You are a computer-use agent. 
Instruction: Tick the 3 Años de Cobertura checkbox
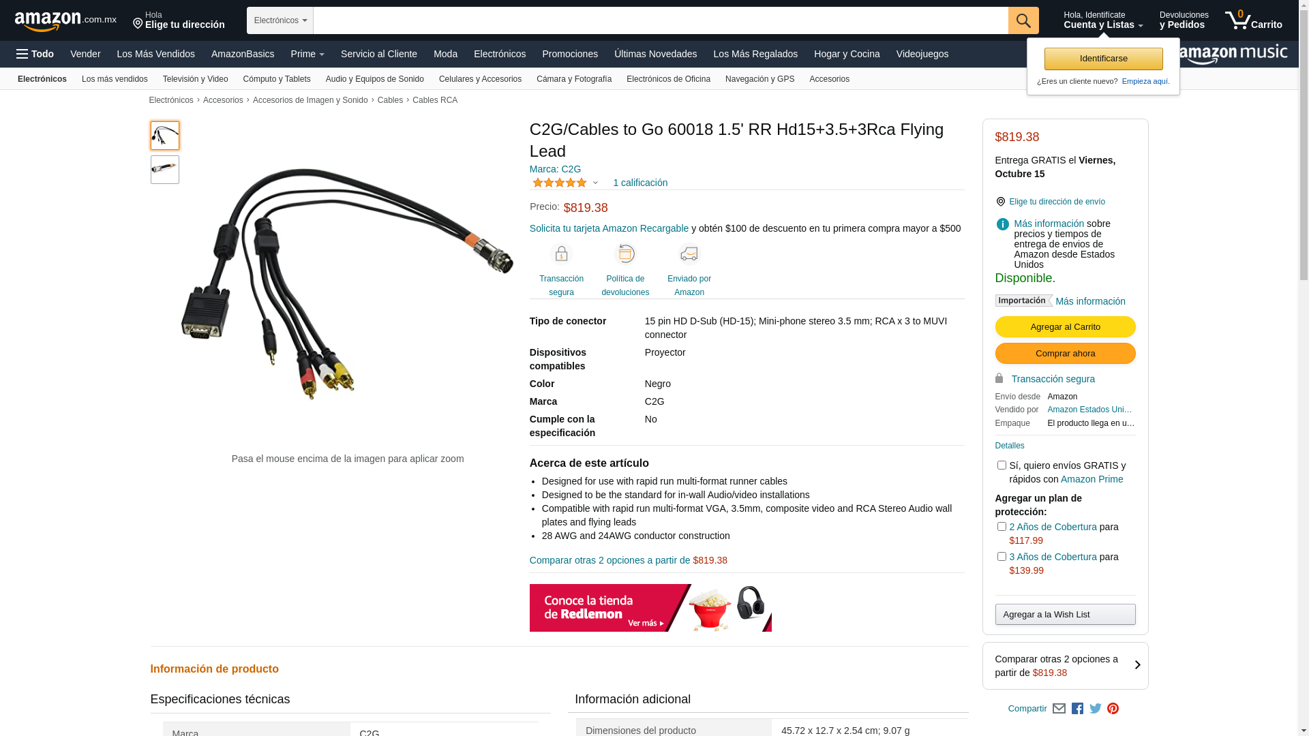click(1002, 557)
